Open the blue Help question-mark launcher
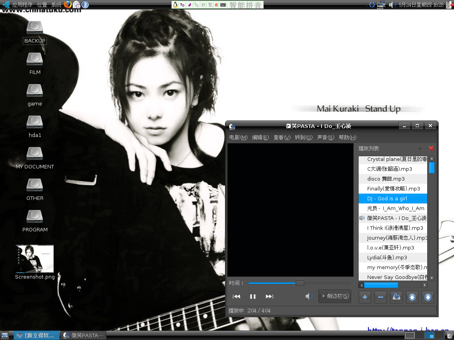454x340 pixels. 85,5
